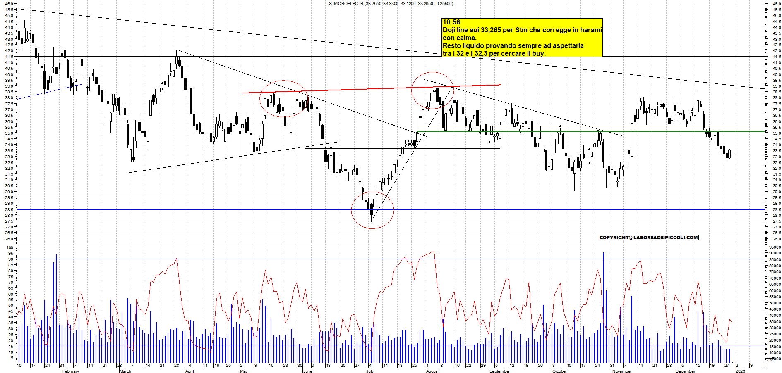Click the "10:56" timestamp in yellow note
This screenshot has height=373, width=782.
click(x=451, y=22)
